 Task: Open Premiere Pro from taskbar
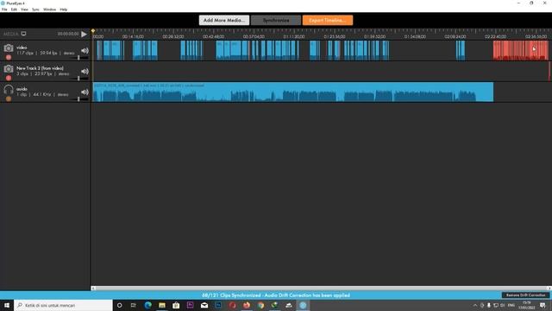pyautogui.click(x=190, y=305)
